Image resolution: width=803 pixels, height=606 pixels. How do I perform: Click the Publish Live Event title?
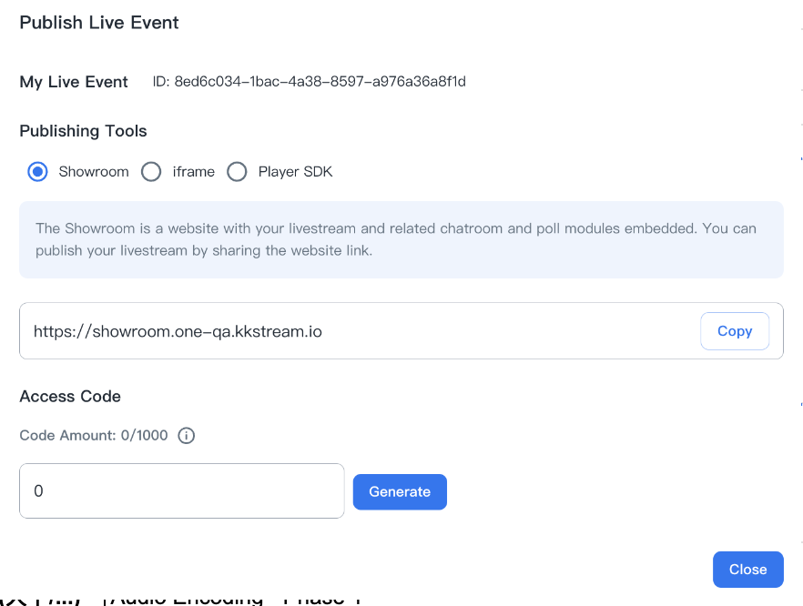pyautogui.click(x=98, y=23)
